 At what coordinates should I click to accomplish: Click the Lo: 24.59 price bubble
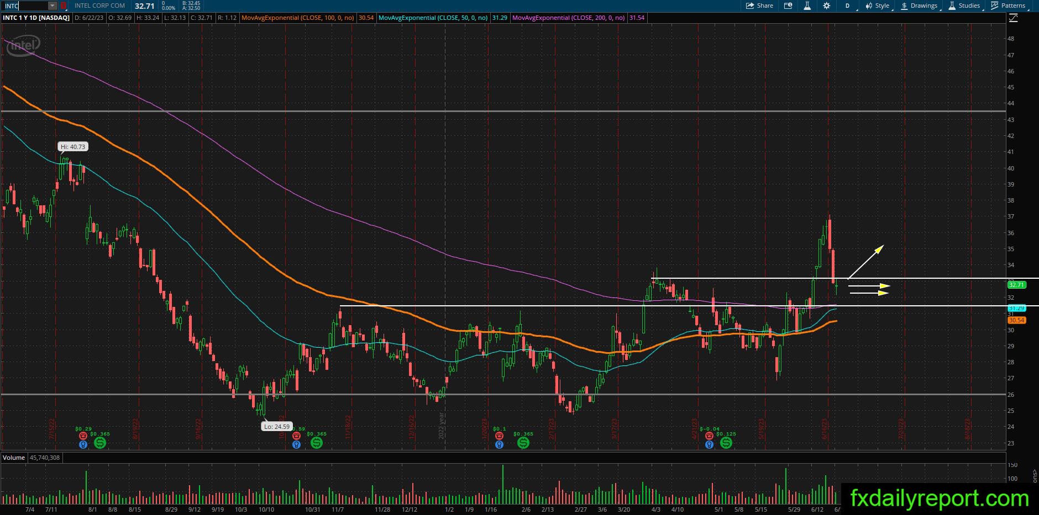276,426
